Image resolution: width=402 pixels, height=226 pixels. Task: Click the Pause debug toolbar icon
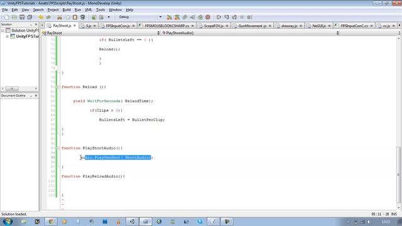[x=242, y=17]
